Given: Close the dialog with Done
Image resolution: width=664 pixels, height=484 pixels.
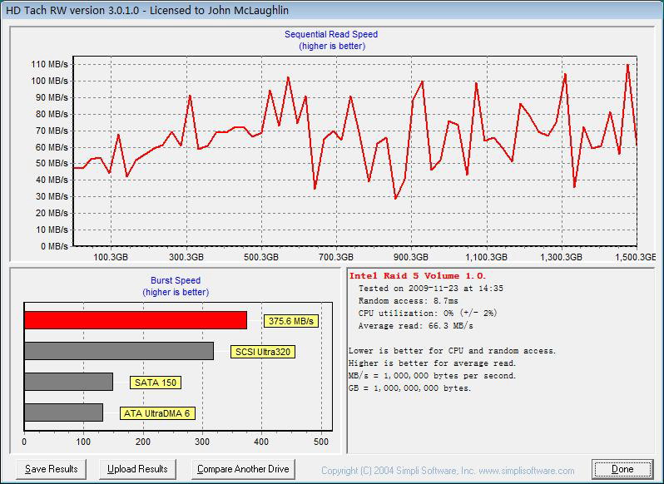Looking at the screenshot, I should point(622,469).
